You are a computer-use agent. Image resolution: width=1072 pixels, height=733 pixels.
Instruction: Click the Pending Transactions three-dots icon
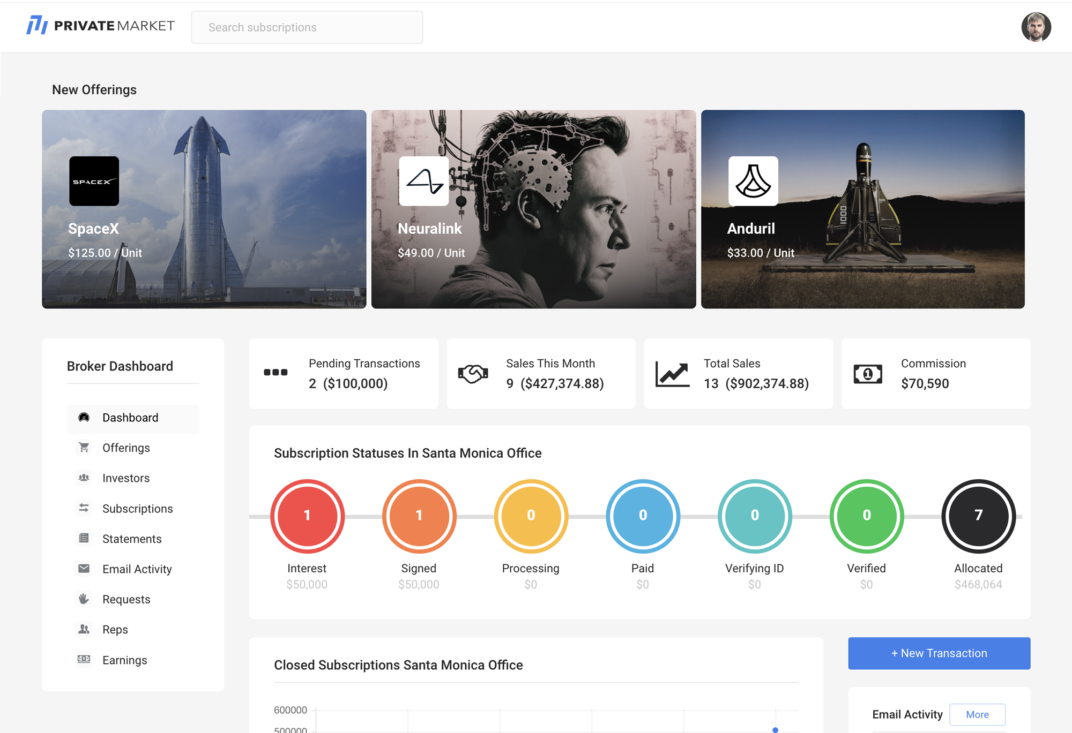[276, 372]
